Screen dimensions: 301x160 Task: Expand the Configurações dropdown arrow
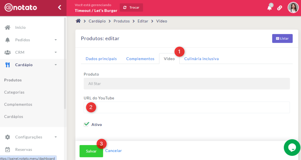[x=56, y=137]
